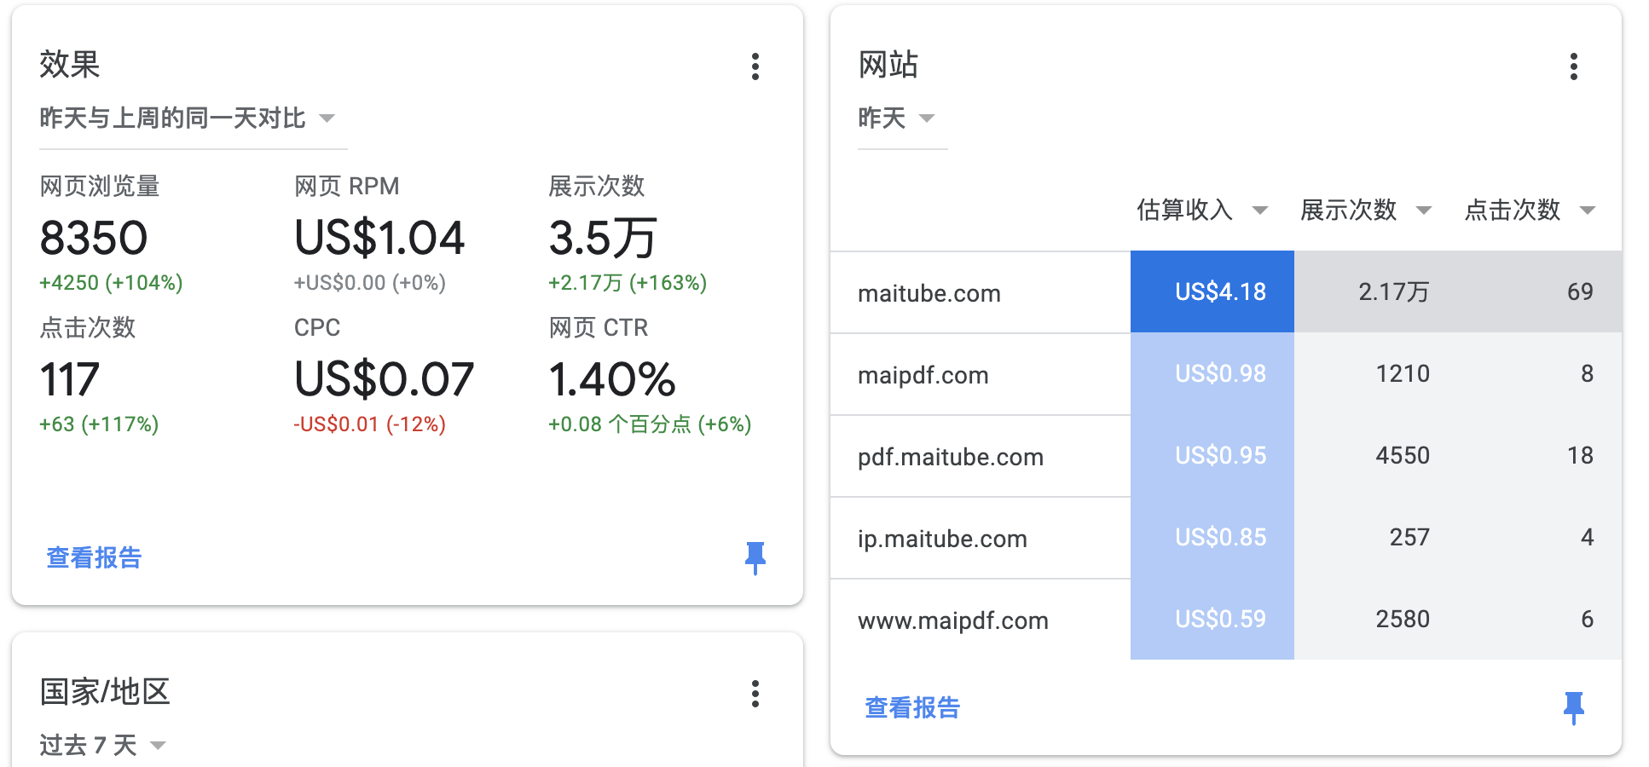Click the 1.40% page CTR value
Image resolution: width=1649 pixels, height=767 pixels.
pyautogui.click(x=612, y=379)
